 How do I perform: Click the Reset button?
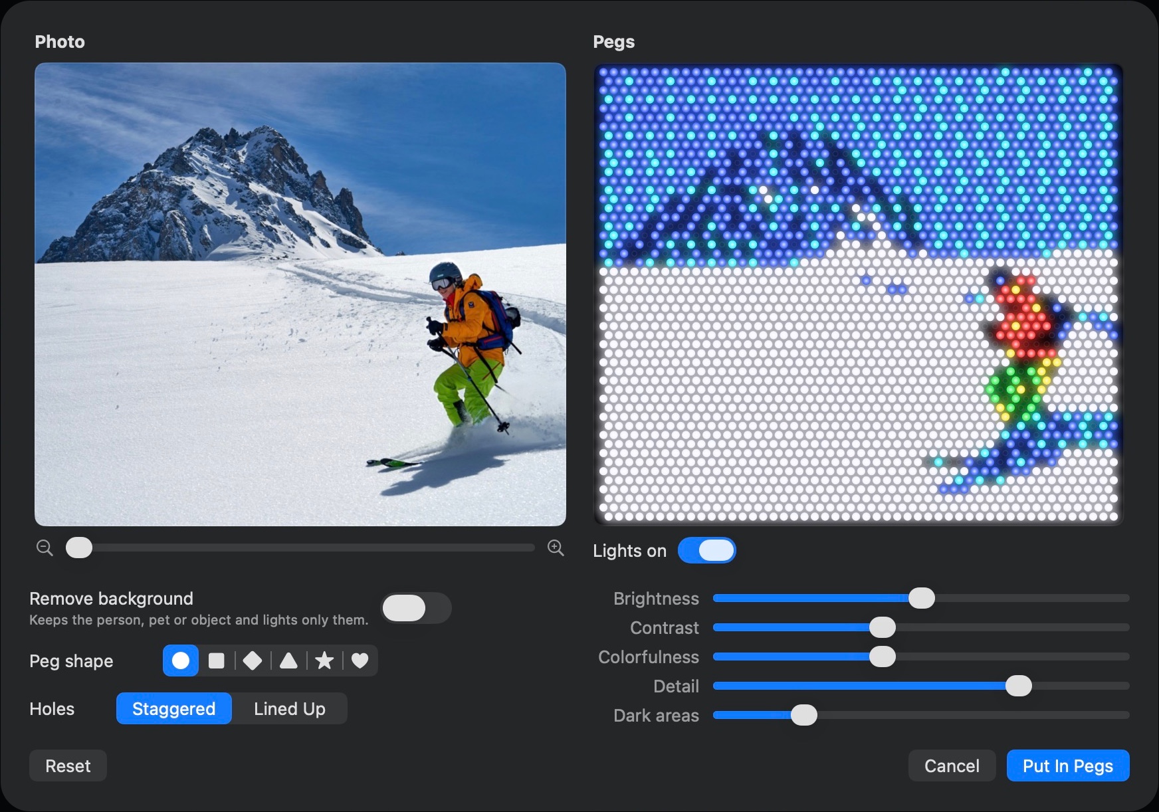[68, 765]
